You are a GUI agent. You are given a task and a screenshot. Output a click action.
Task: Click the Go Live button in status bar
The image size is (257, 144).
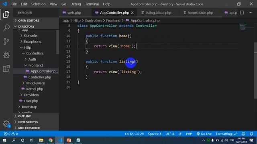coord(204,134)
